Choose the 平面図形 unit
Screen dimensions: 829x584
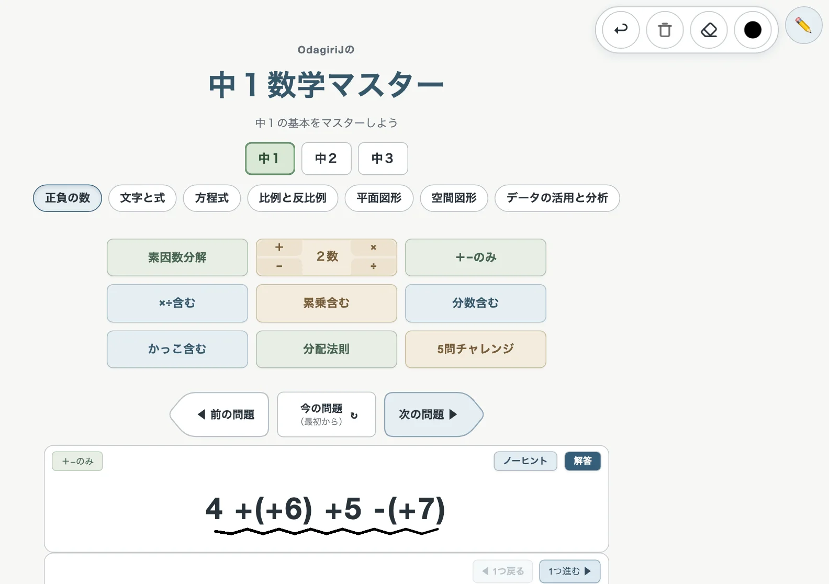379,198
